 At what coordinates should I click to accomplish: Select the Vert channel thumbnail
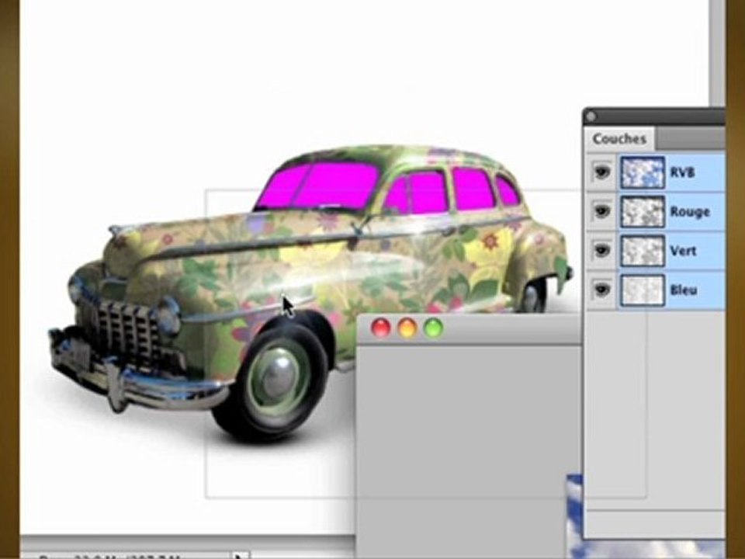coord(643,251)
